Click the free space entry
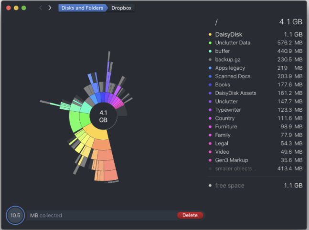This screenshot has height=230, width=309. coord(256,186)
